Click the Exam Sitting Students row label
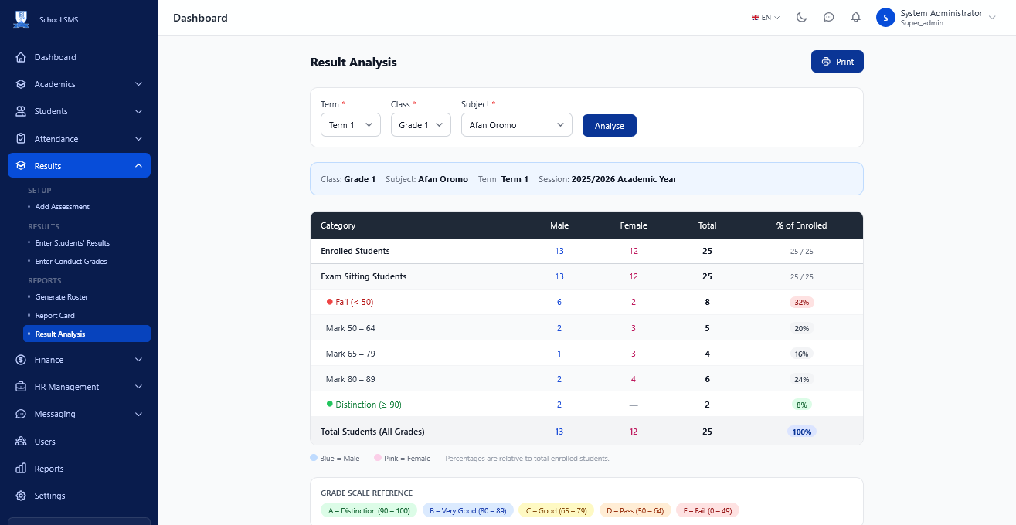The height and width of the screenshot is (525, 1016). (364, 276)
